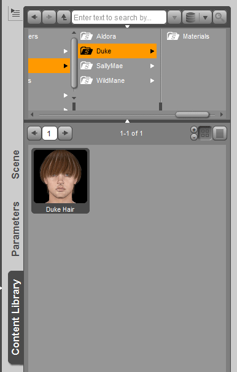Expand the SallyMae folder arrow
The height and width of the screenshot is (372, 237).
[152, 66]
